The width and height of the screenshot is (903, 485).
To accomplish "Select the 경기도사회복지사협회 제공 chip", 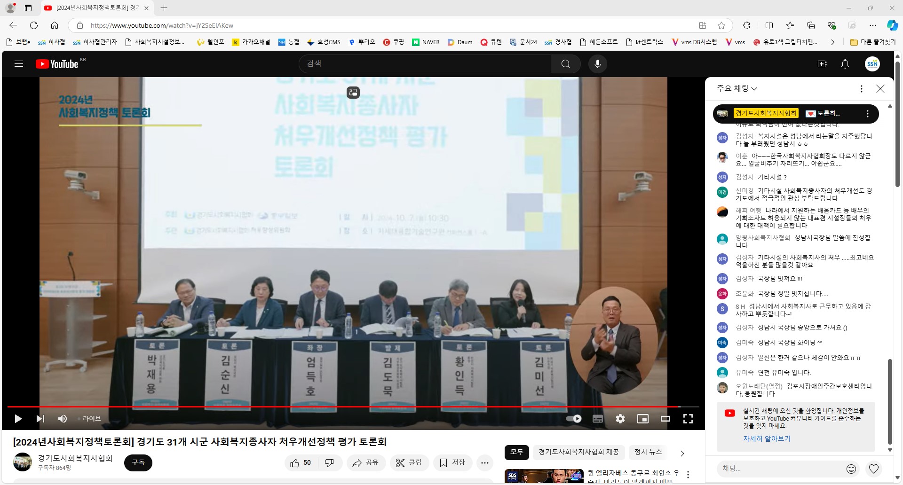I will pos(578,452).
